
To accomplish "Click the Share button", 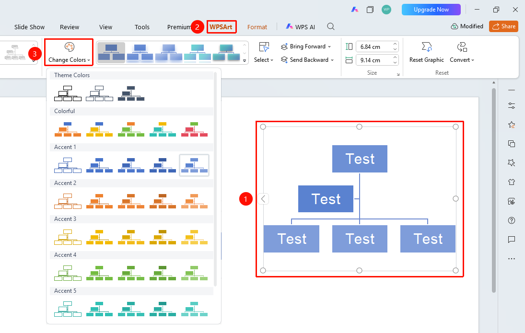I will (x=503, y=26).
